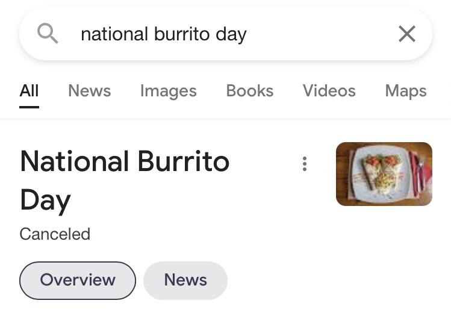Open the News tab in the top bar
This screenshot has width=451, height=318.
pyautogui.click(x=89, y=91)
